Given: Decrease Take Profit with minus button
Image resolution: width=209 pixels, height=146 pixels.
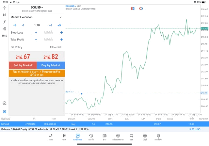Looking at the screenshot, I should 36,40.
